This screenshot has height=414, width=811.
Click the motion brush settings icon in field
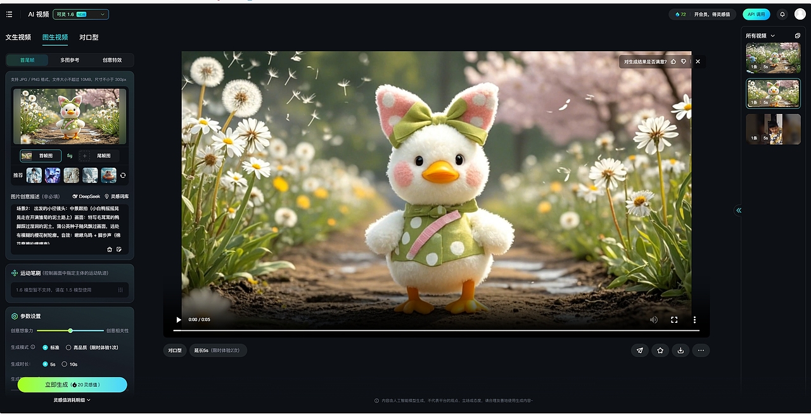(120, 290)
